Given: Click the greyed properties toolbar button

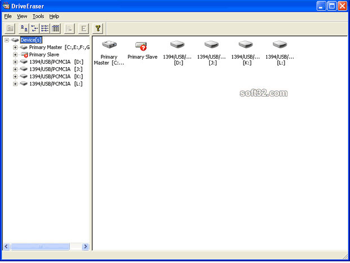Looking at the screenshot, I should tap(69, 28).
